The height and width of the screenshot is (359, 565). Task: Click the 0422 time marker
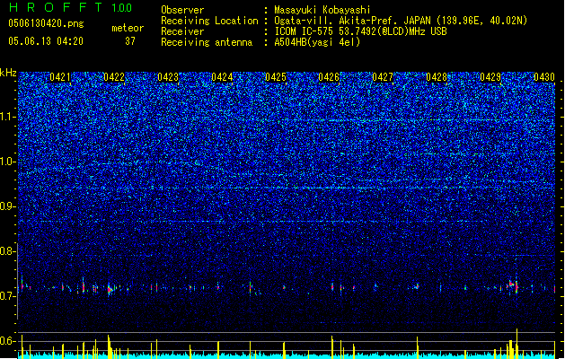tap(114, 77)
